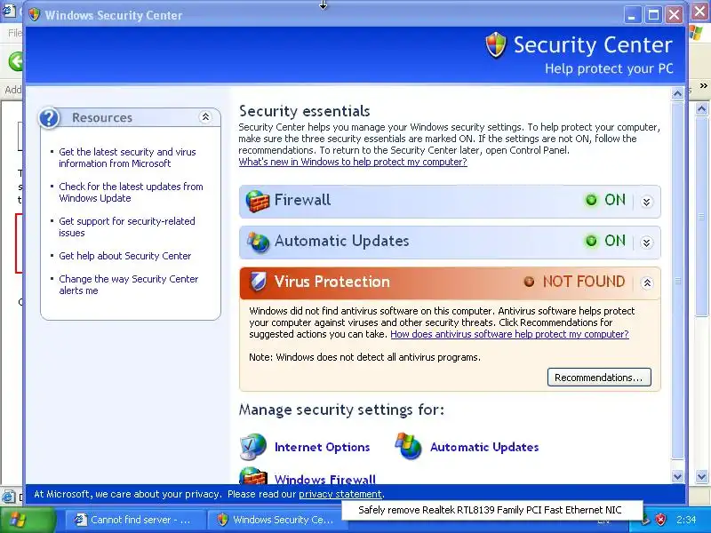The image size is (711, 533).
Task: Click 'Manage security settings for:' heading
Action: coord(341,410)
